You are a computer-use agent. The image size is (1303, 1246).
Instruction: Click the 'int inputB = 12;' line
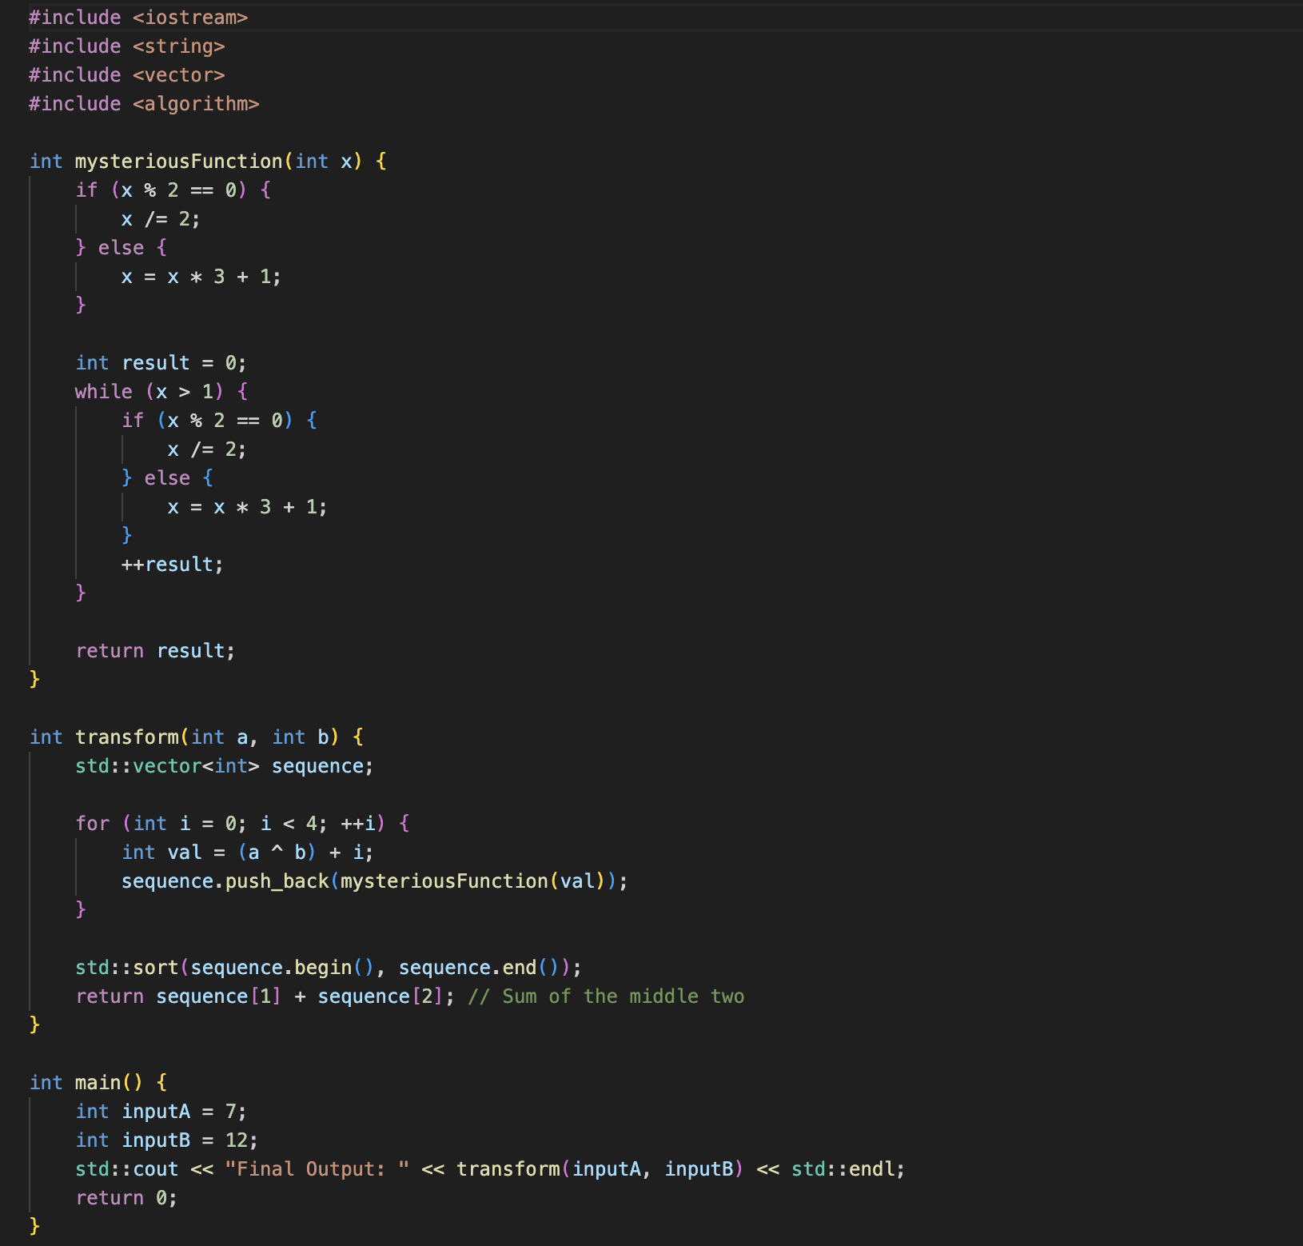[166, 1140]
